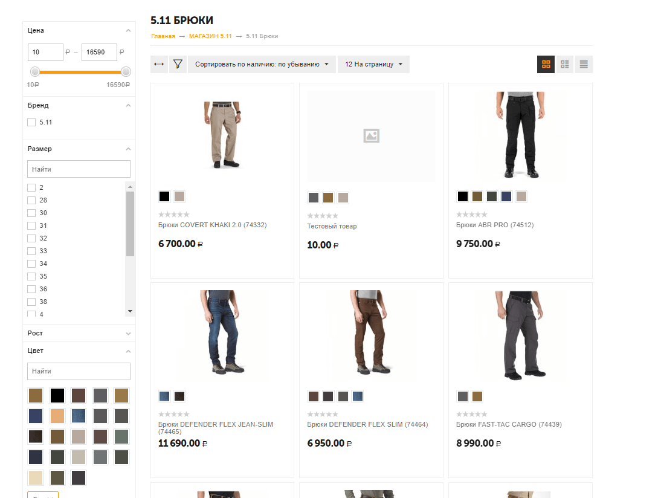Click the placeholder image of Тестовый товар

371,136
